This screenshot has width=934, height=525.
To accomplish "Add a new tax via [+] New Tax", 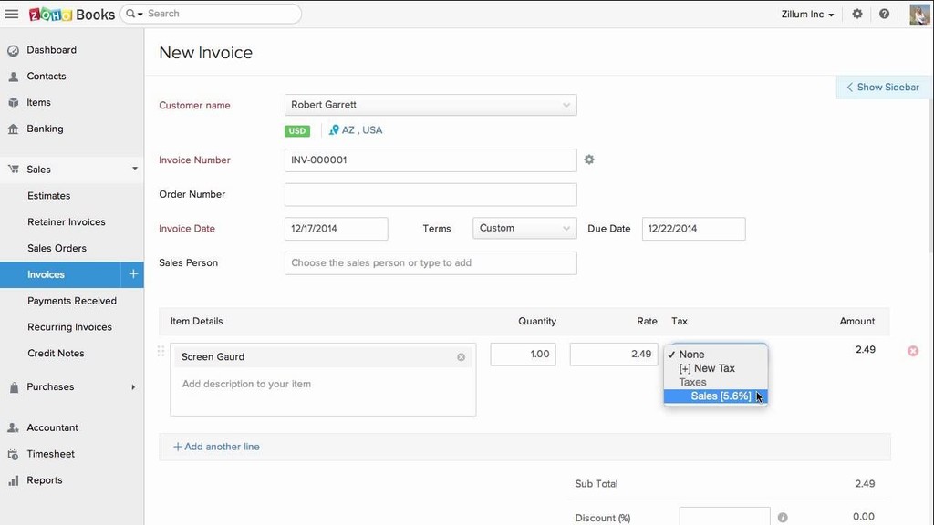I will 707,368.
